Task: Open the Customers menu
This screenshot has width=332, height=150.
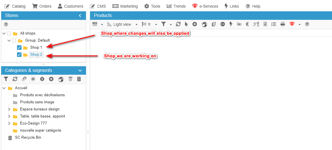Action: (70, 6)
